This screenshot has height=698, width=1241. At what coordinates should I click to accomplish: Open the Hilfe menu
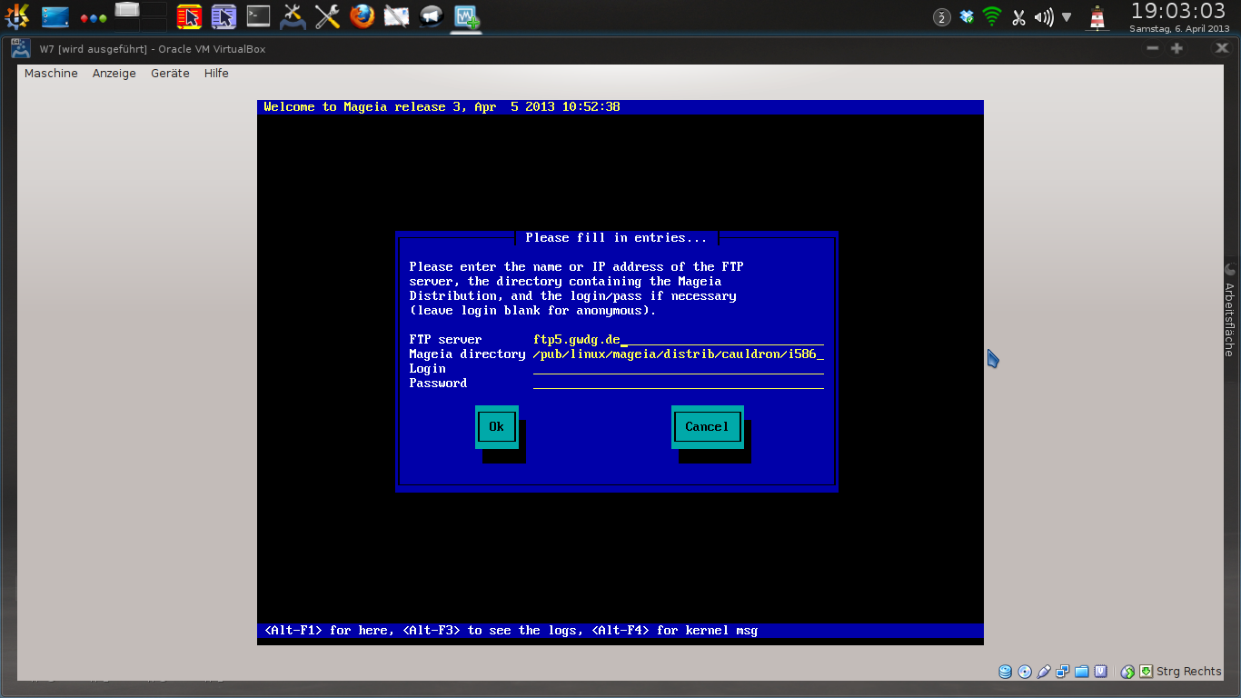(x=216, y=74)
